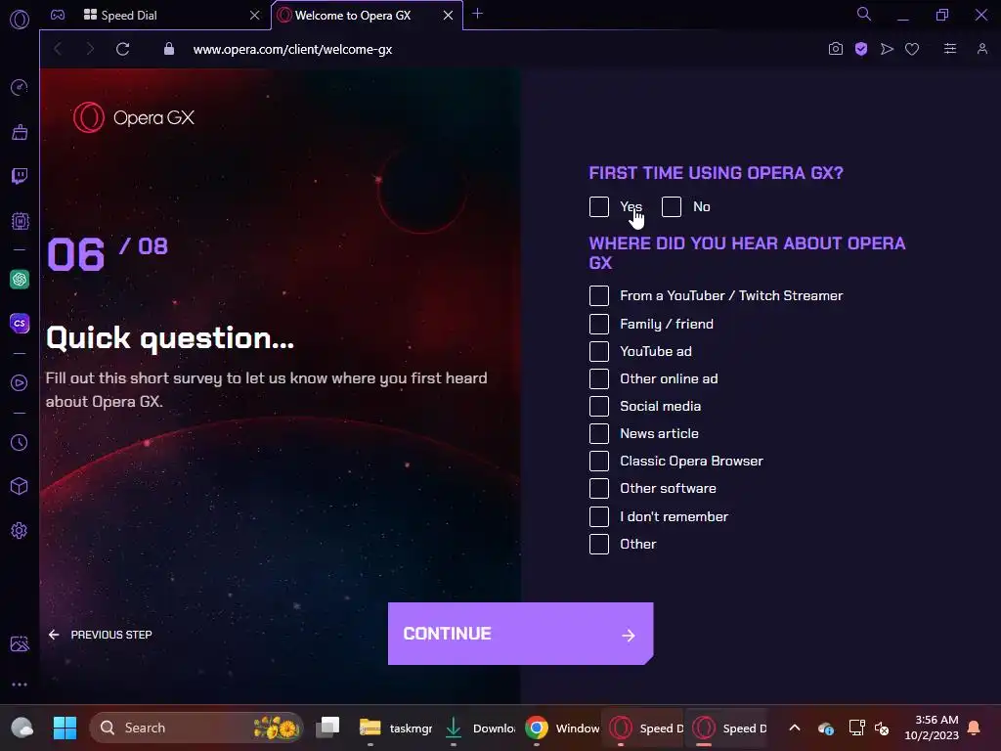Open ChatSonic CS icon in sidebar
This screenshot has width=1001, height=751.
click(20, 323)
